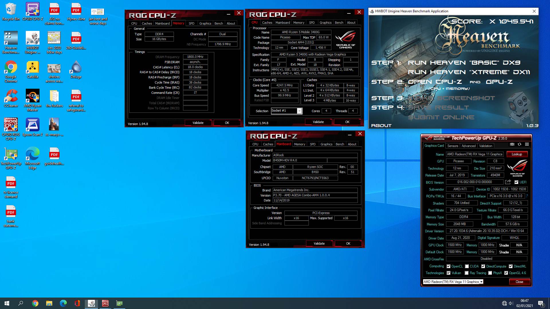Open the GPU-Z hamburger menu
This screenshot has width=550, height=309.
click(x=527, y=144)
